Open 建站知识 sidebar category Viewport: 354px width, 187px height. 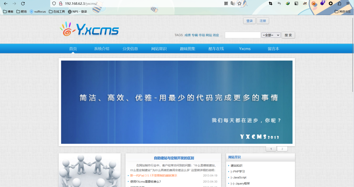click(x=236, y=166)
